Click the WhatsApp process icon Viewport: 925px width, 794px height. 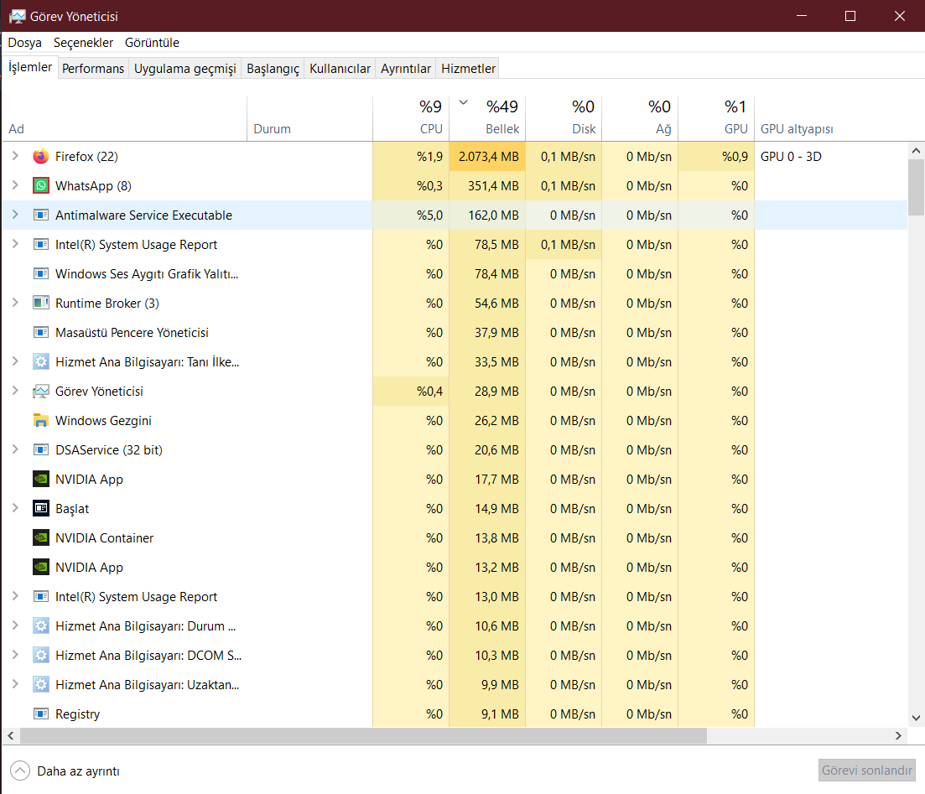pos(41,186)
